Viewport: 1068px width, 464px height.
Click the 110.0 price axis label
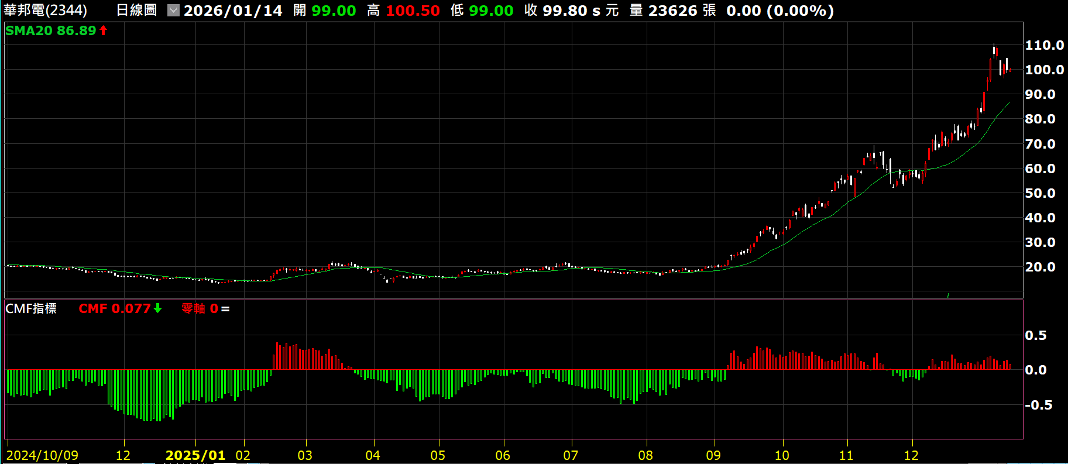(1044, 45)
